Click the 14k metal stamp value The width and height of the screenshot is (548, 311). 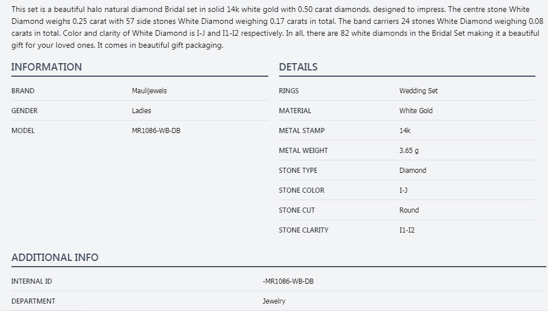pos(404,131)
